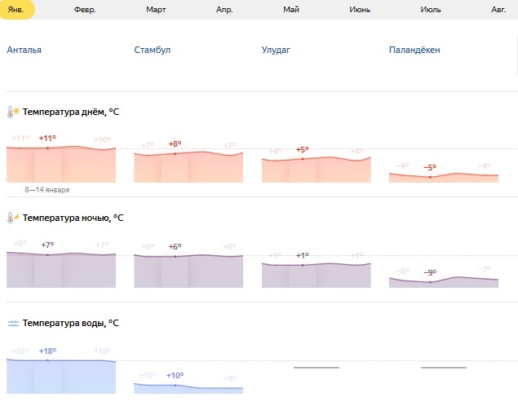Select the Янв. month tab
This screenshot has height=406, width=518.
click(16, 10)
